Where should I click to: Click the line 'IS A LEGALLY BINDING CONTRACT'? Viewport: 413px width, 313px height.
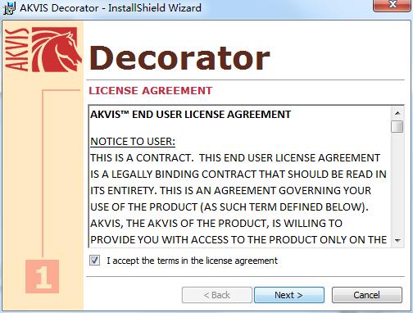pyautogui.click(x=238, y=175)
